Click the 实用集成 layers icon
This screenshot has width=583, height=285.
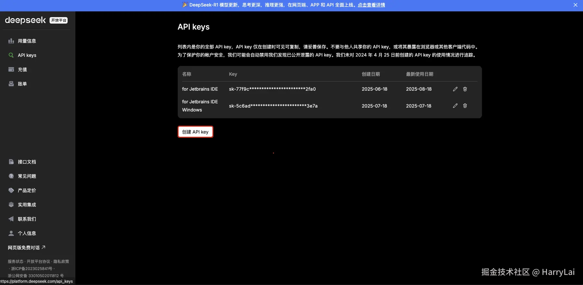pos(11,205)
